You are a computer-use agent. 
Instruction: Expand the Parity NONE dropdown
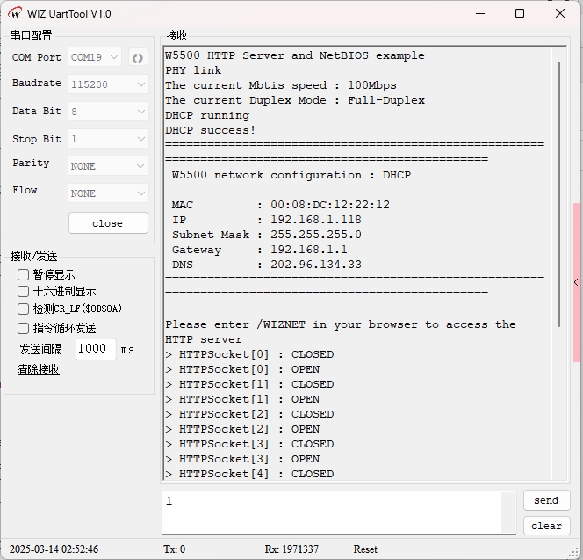pyautogui.click(x=108, y=166)
